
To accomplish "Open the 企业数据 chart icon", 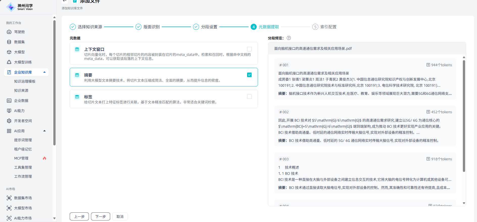I will coord(9,101).
